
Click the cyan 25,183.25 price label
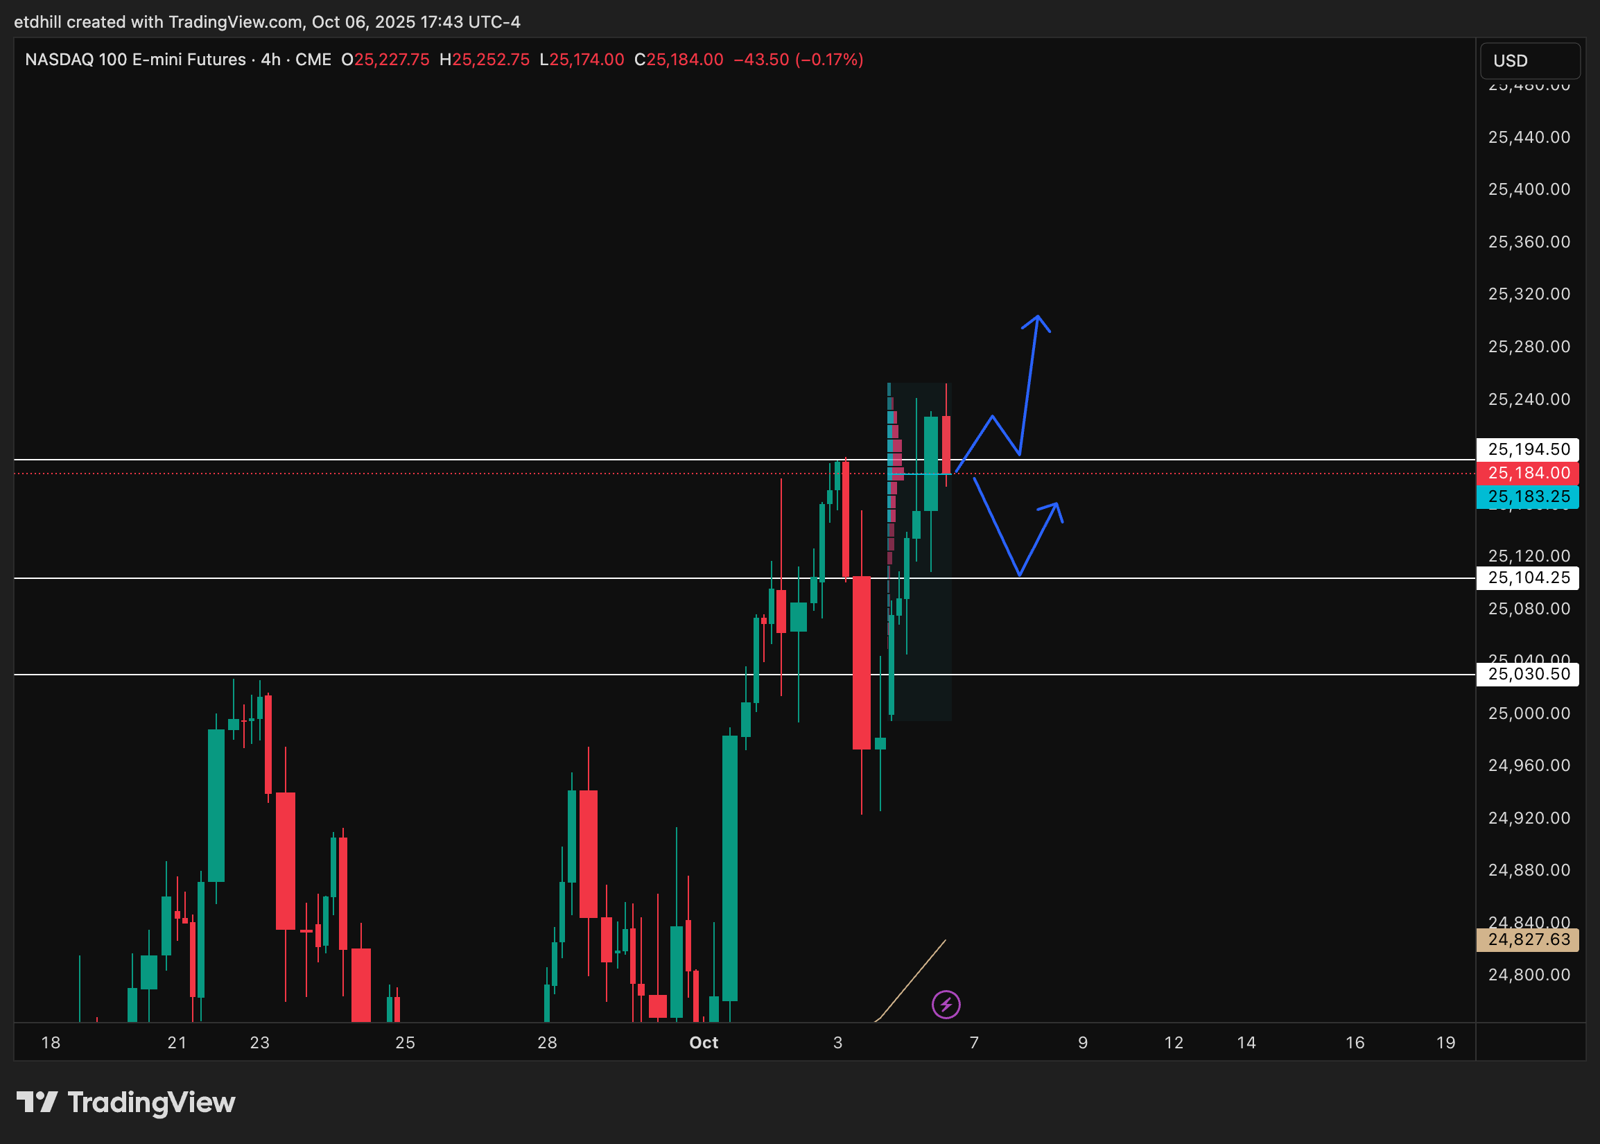(x=1528, y=496)
